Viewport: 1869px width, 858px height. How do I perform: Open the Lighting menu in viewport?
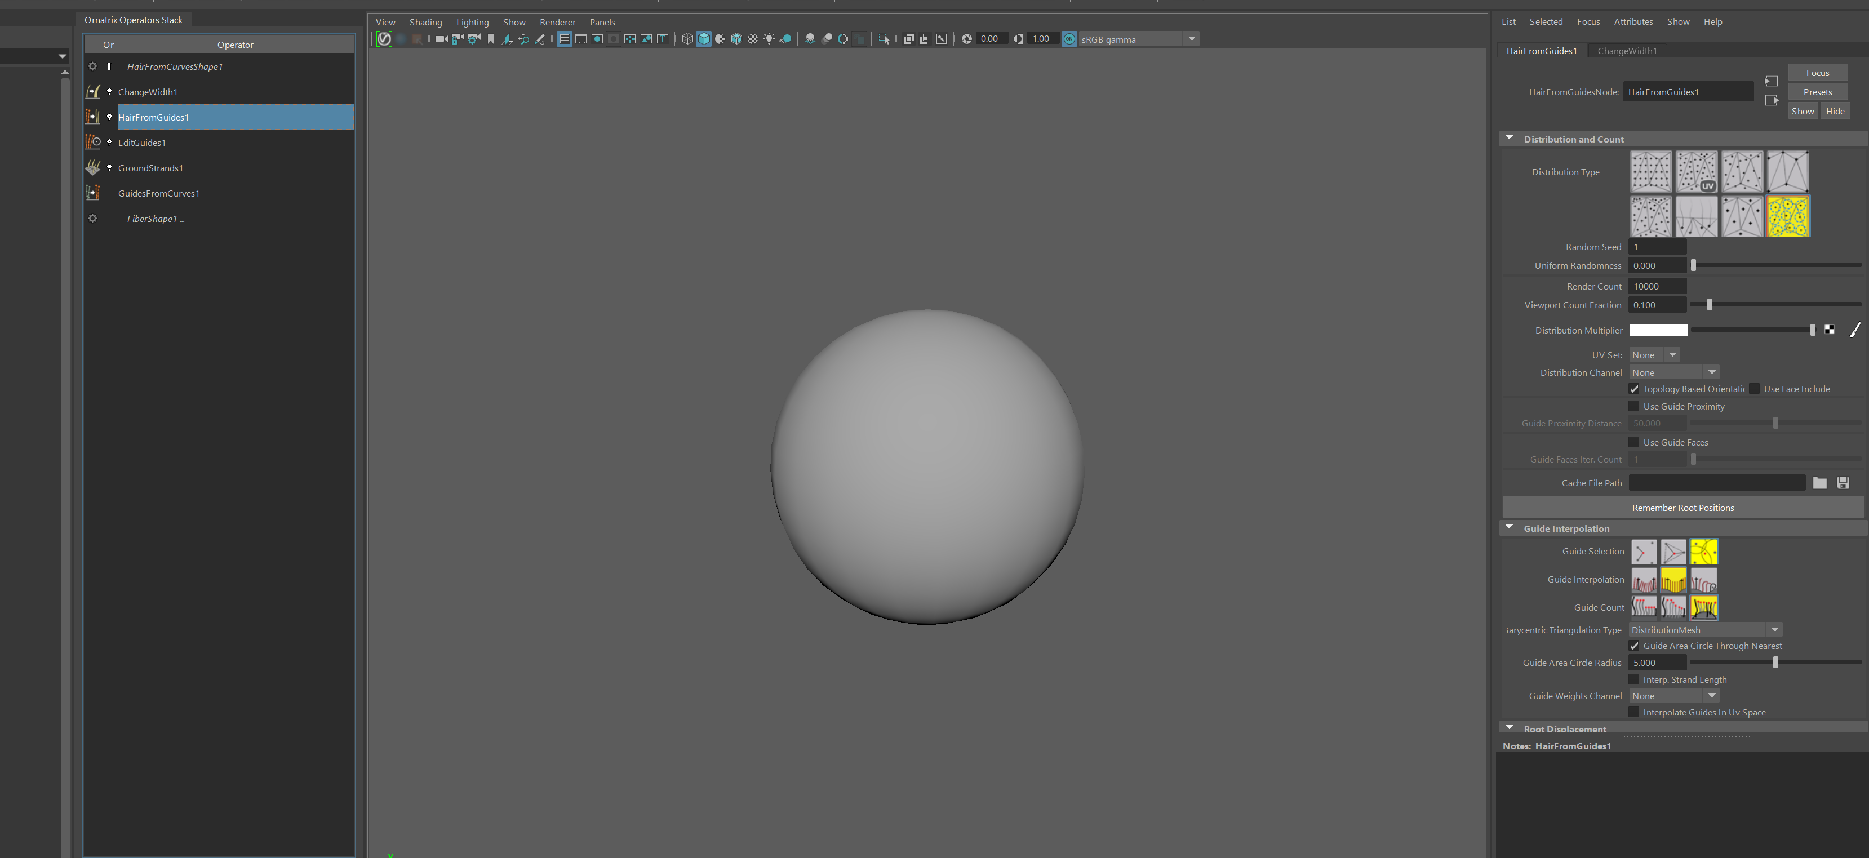pyautogui.click(x=472, y=23)
